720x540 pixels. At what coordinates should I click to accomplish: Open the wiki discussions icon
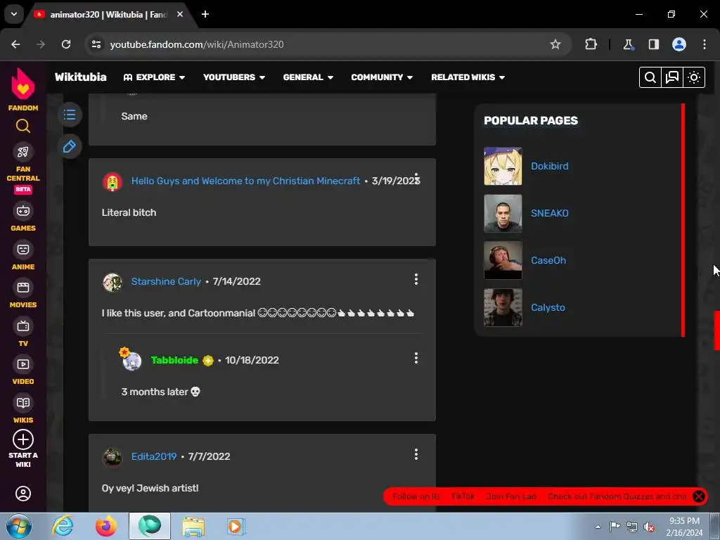[x=672, y=77]
